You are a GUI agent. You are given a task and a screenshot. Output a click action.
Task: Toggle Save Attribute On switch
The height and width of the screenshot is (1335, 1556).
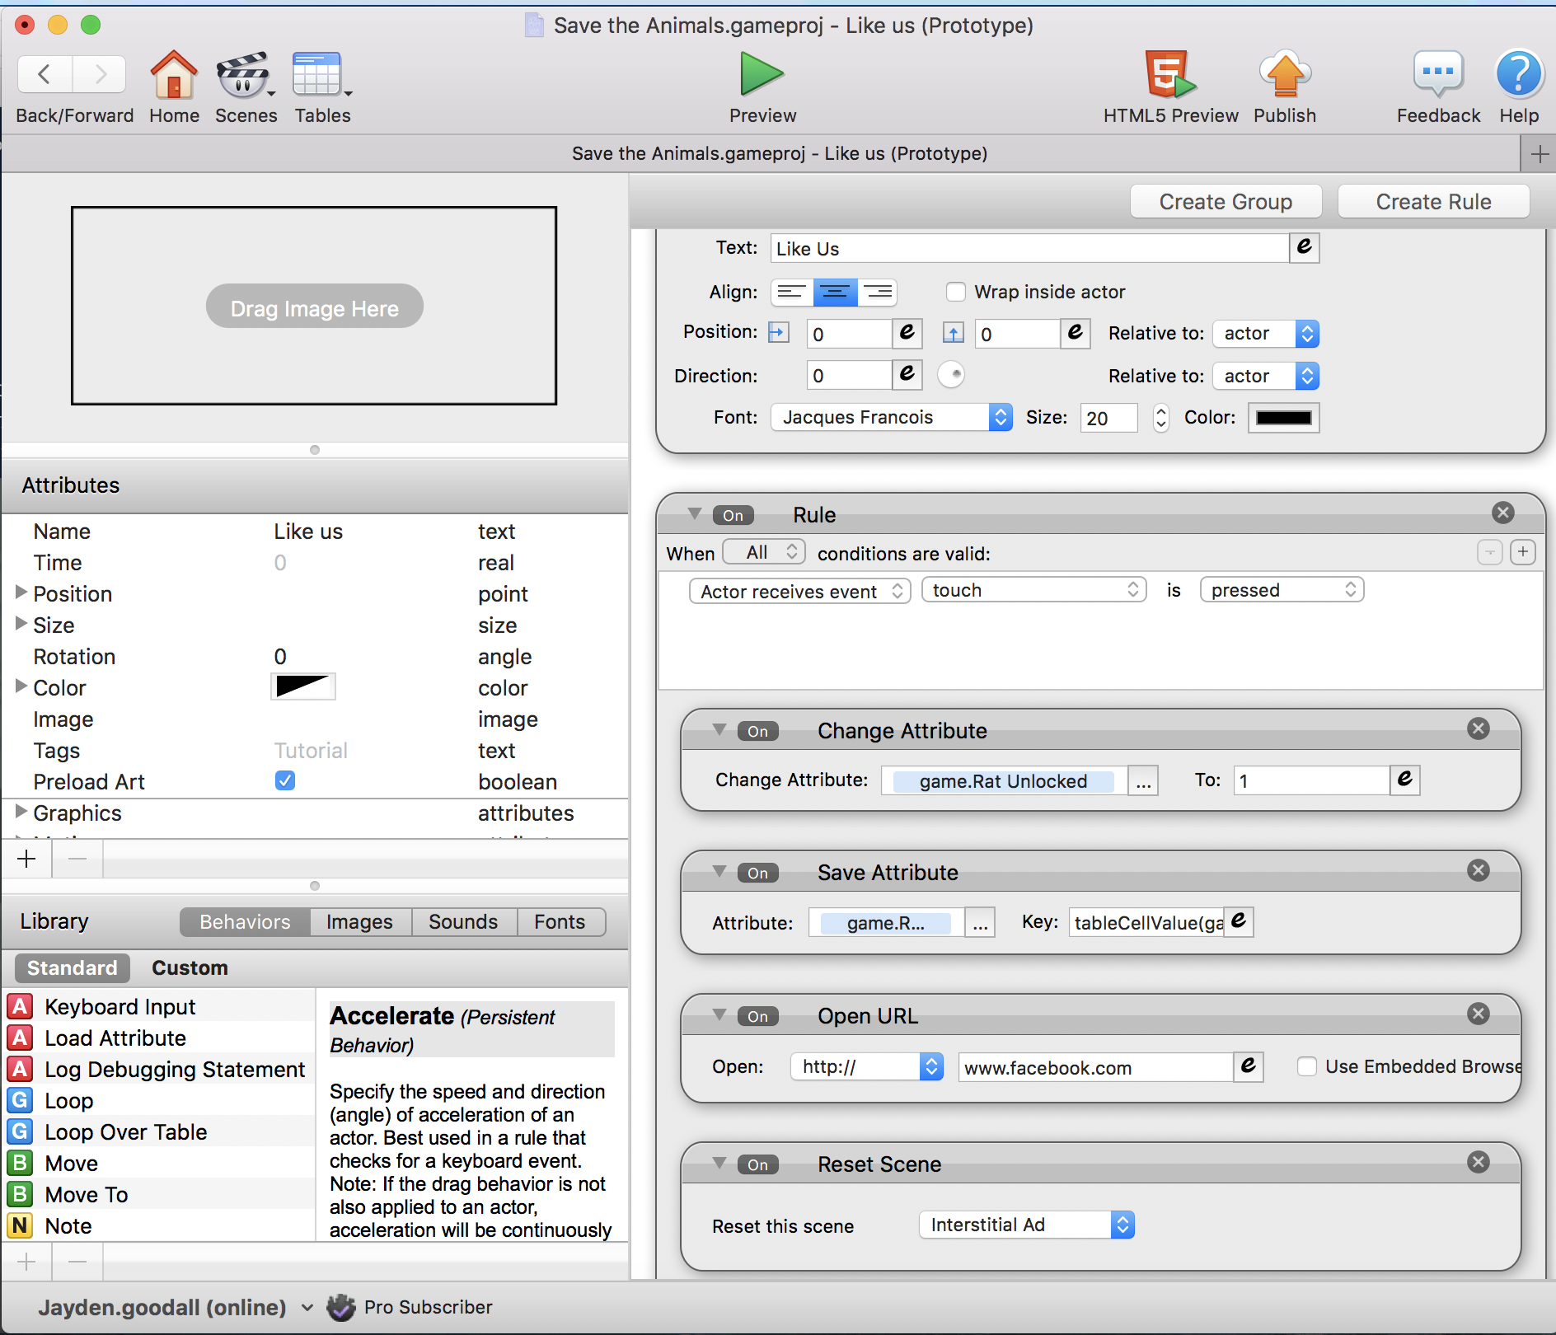point(758,873)
